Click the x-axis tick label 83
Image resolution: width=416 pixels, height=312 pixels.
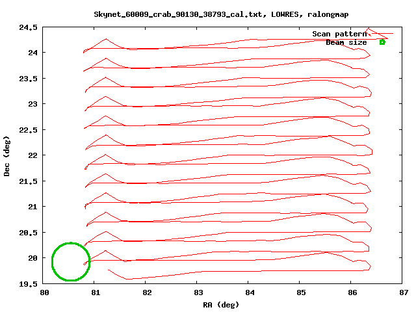point(198,292)
